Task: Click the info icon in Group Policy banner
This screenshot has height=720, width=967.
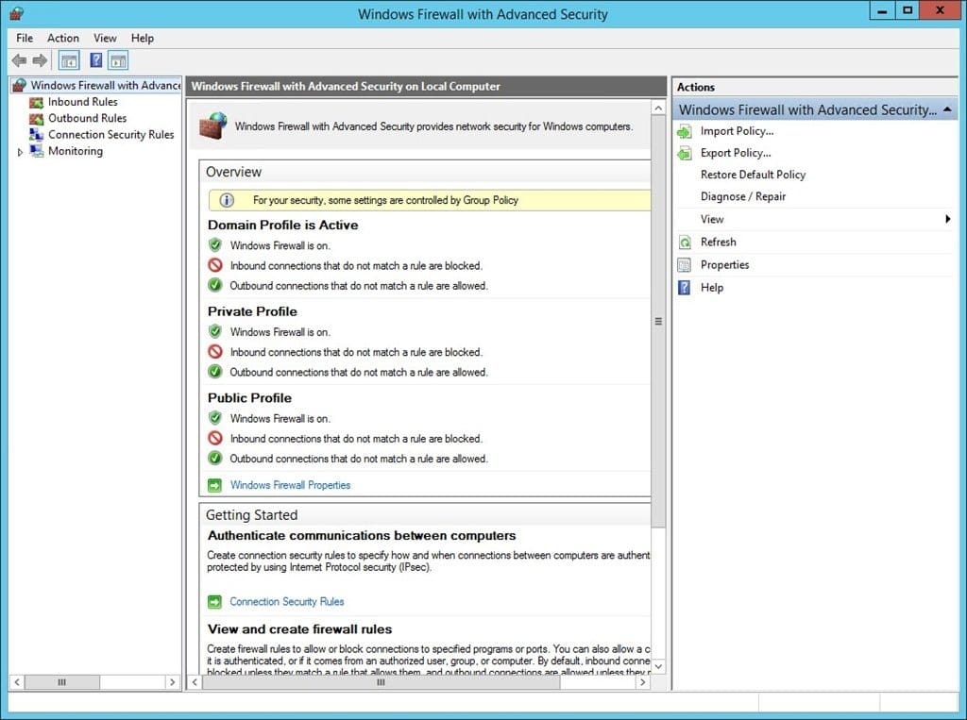Action: pyautogui.click(x=227, y=200)
